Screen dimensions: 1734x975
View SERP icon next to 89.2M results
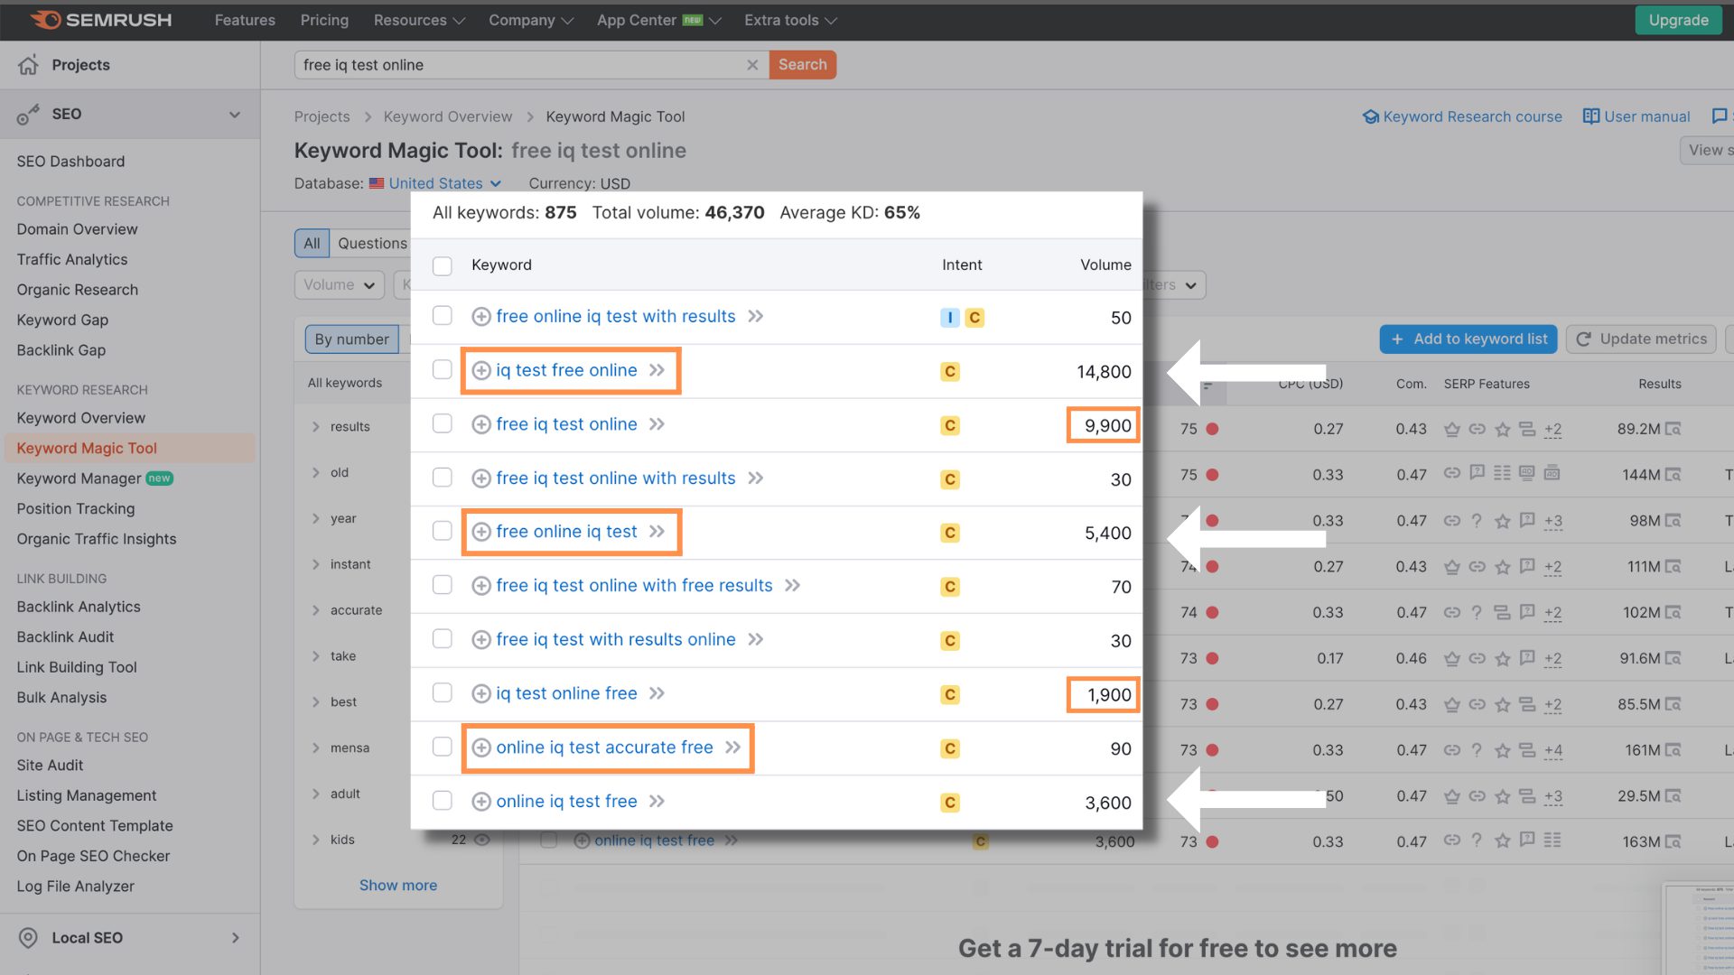point(1673,429)
